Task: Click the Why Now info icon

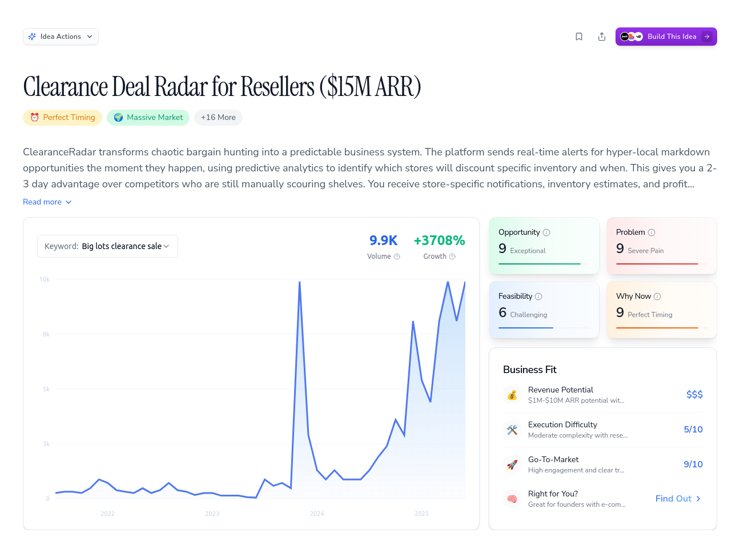Action: point(657,296)
